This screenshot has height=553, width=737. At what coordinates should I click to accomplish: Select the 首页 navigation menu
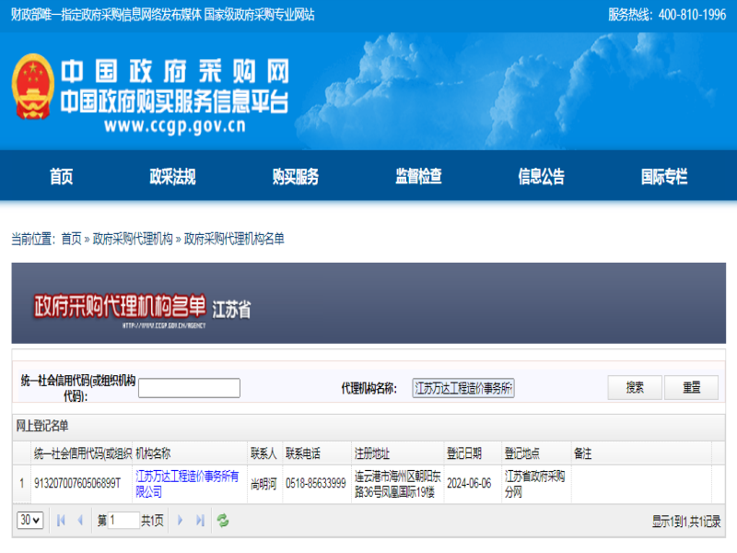(x=61, y=176)
